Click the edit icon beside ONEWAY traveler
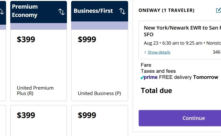Image resolution: width=221 pixels, height=136 pixels. (218, 10)
